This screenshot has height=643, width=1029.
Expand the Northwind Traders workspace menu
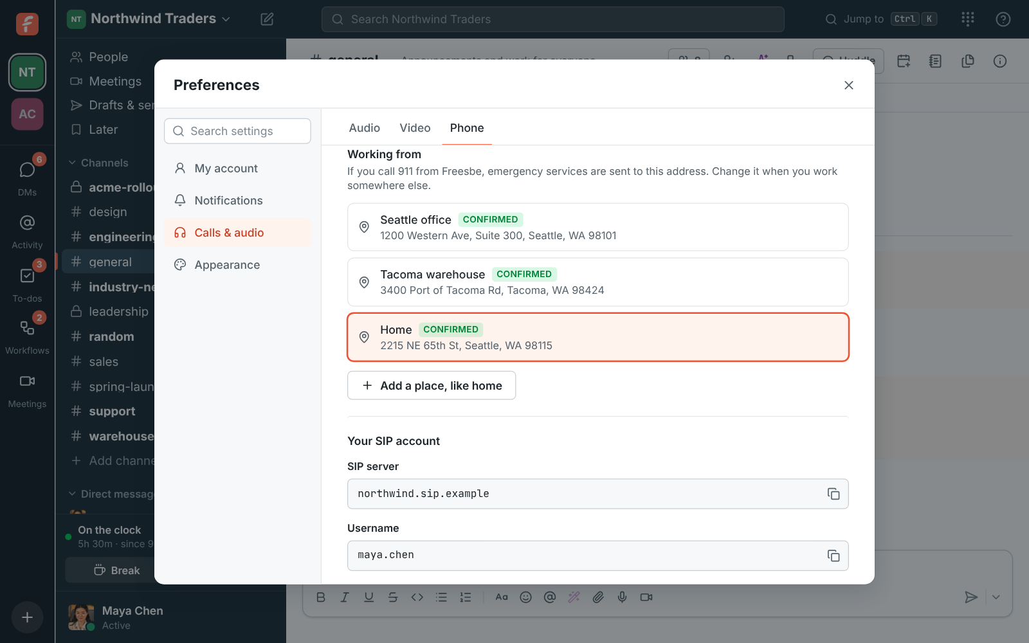coord(149,19)
